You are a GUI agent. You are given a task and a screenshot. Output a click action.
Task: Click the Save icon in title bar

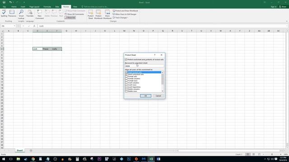(4, 2)
